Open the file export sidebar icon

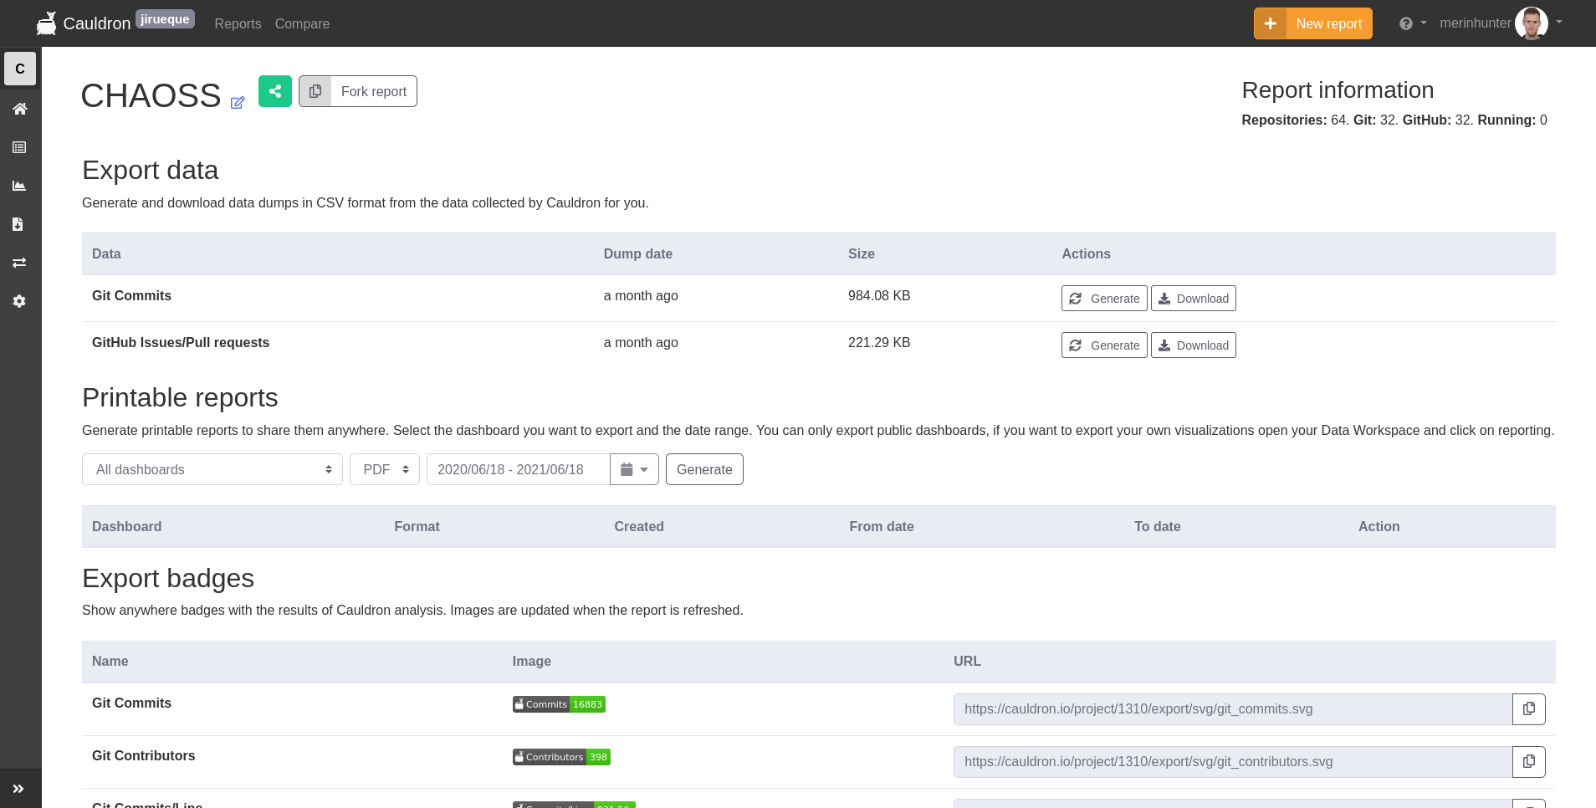click(18, 224)
